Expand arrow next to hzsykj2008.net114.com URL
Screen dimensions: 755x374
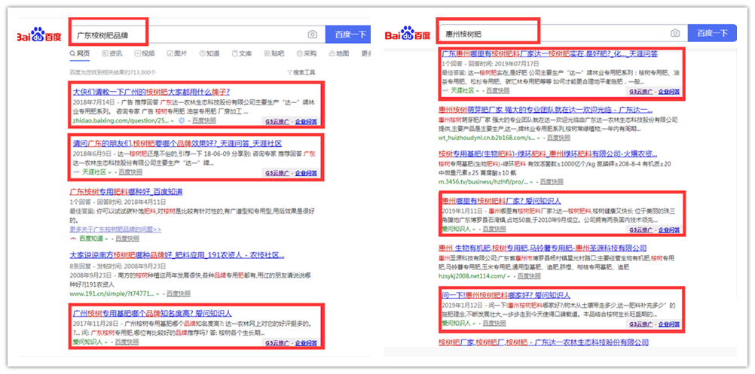pos(508,276)
